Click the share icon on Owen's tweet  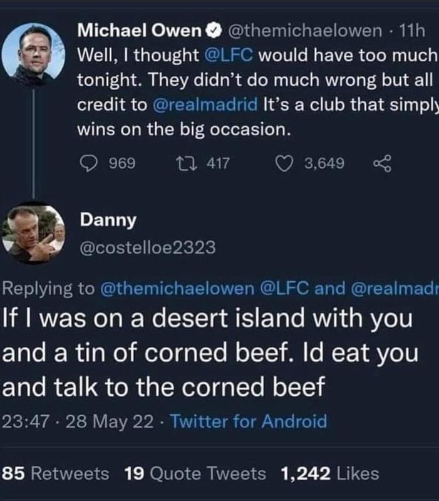pos(381,163)
